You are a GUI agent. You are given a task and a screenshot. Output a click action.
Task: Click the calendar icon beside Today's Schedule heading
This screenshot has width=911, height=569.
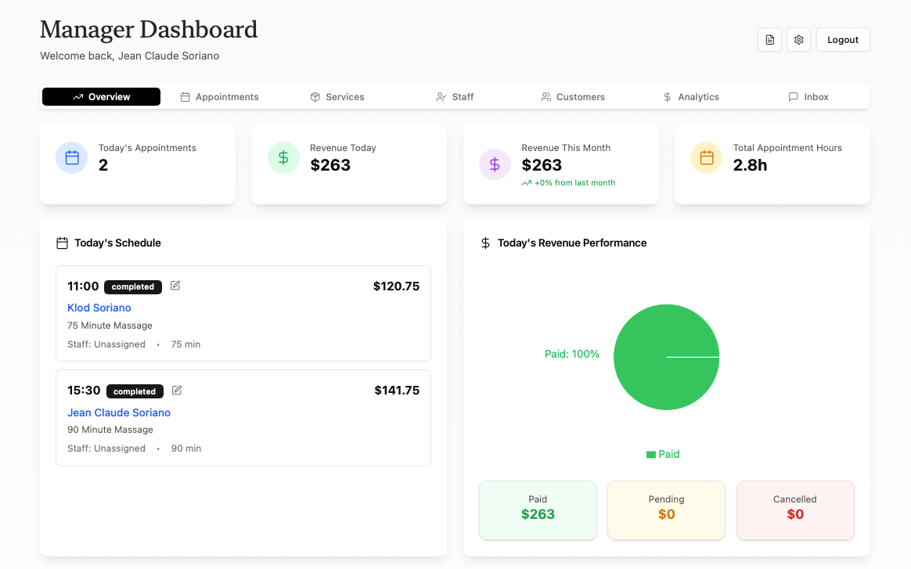(62, 243)
